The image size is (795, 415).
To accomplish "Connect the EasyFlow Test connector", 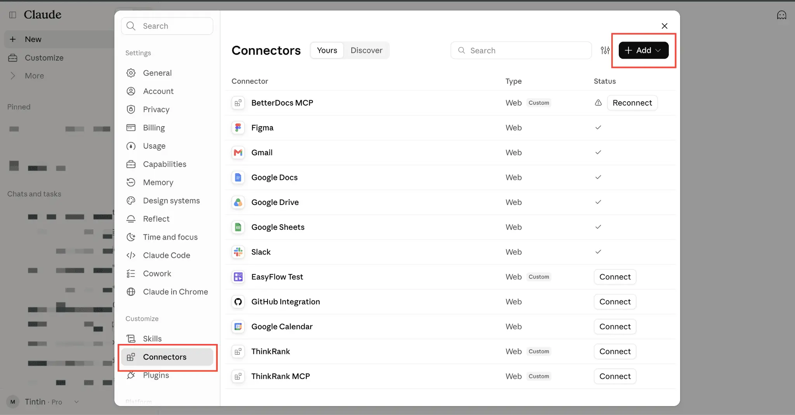I will coord(615,277).
